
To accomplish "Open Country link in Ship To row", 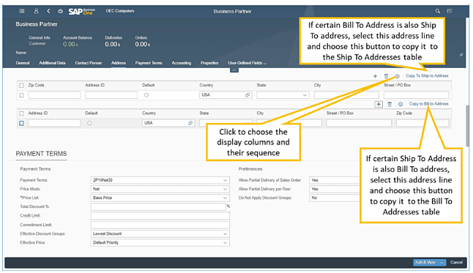I will [190, 123].
